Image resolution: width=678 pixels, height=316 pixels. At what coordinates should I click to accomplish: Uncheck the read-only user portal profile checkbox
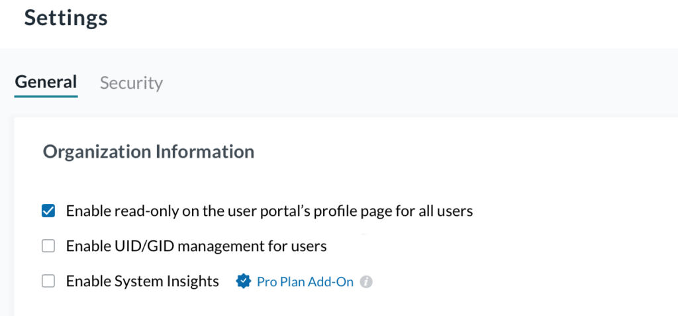coord(48,211)
